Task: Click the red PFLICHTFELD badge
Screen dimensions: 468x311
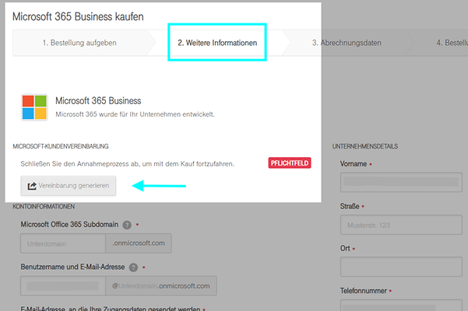Action: tap(289, 164)
